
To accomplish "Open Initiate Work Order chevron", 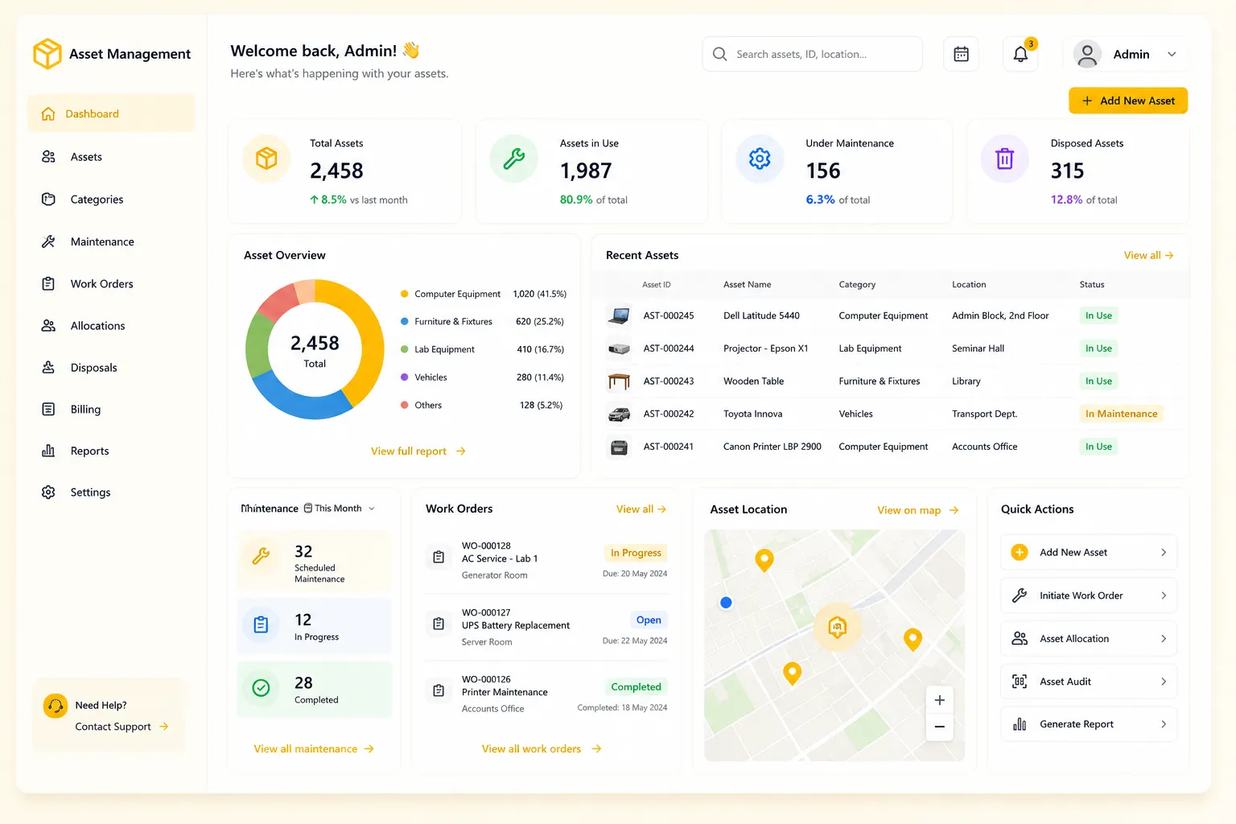I will click(x=1164, y=595).
